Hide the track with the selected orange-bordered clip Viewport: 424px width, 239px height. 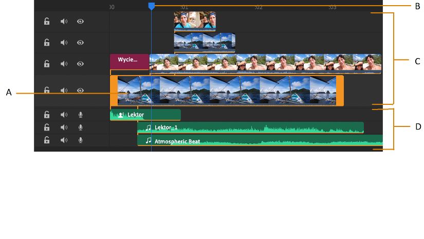(x=80, y=90)
